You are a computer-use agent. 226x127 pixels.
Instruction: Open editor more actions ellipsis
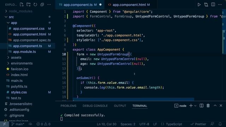pyautogui.click(x=220, y=5)
